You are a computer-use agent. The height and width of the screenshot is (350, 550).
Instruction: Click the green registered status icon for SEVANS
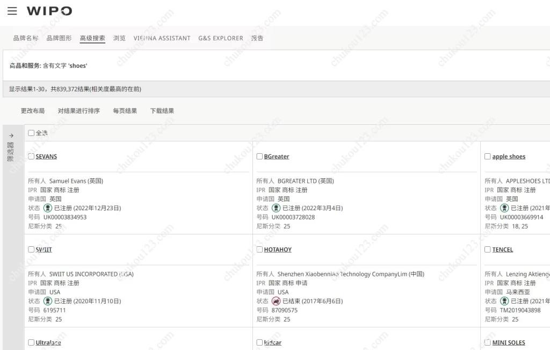(48, 208)
